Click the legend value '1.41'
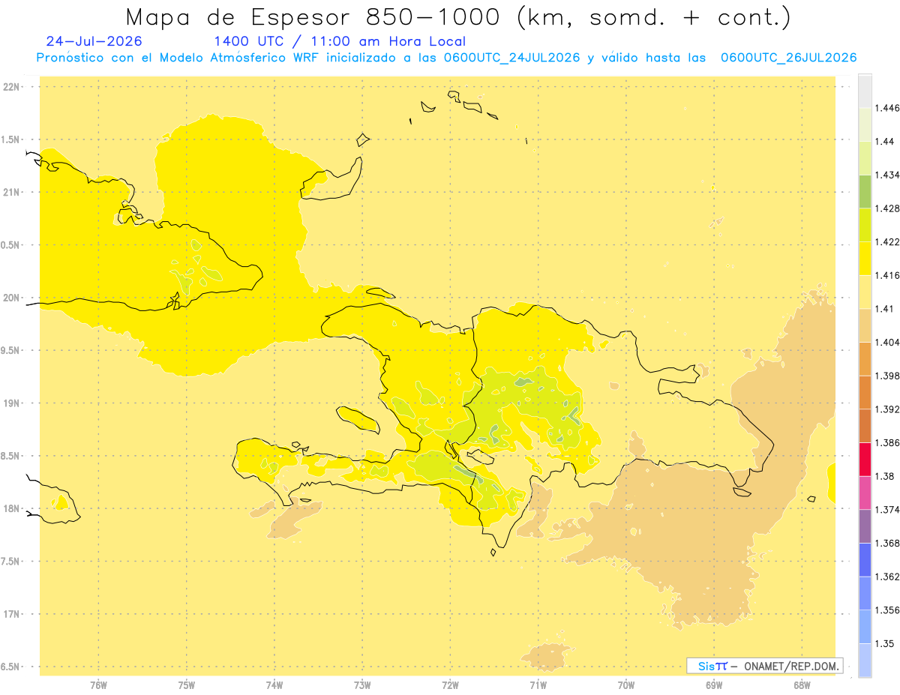This screenshot has height=695, width=900. coord(886,309)
